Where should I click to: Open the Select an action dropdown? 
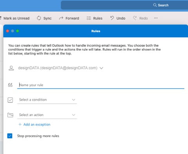[47, 115]
